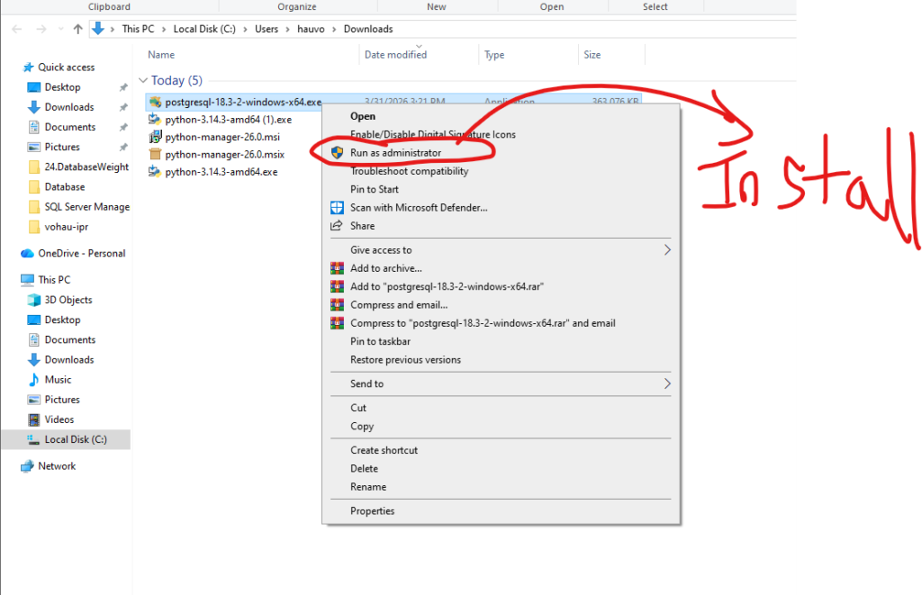
Task: Collapse the Today (5) file group
Action: (x=143, y=81)
